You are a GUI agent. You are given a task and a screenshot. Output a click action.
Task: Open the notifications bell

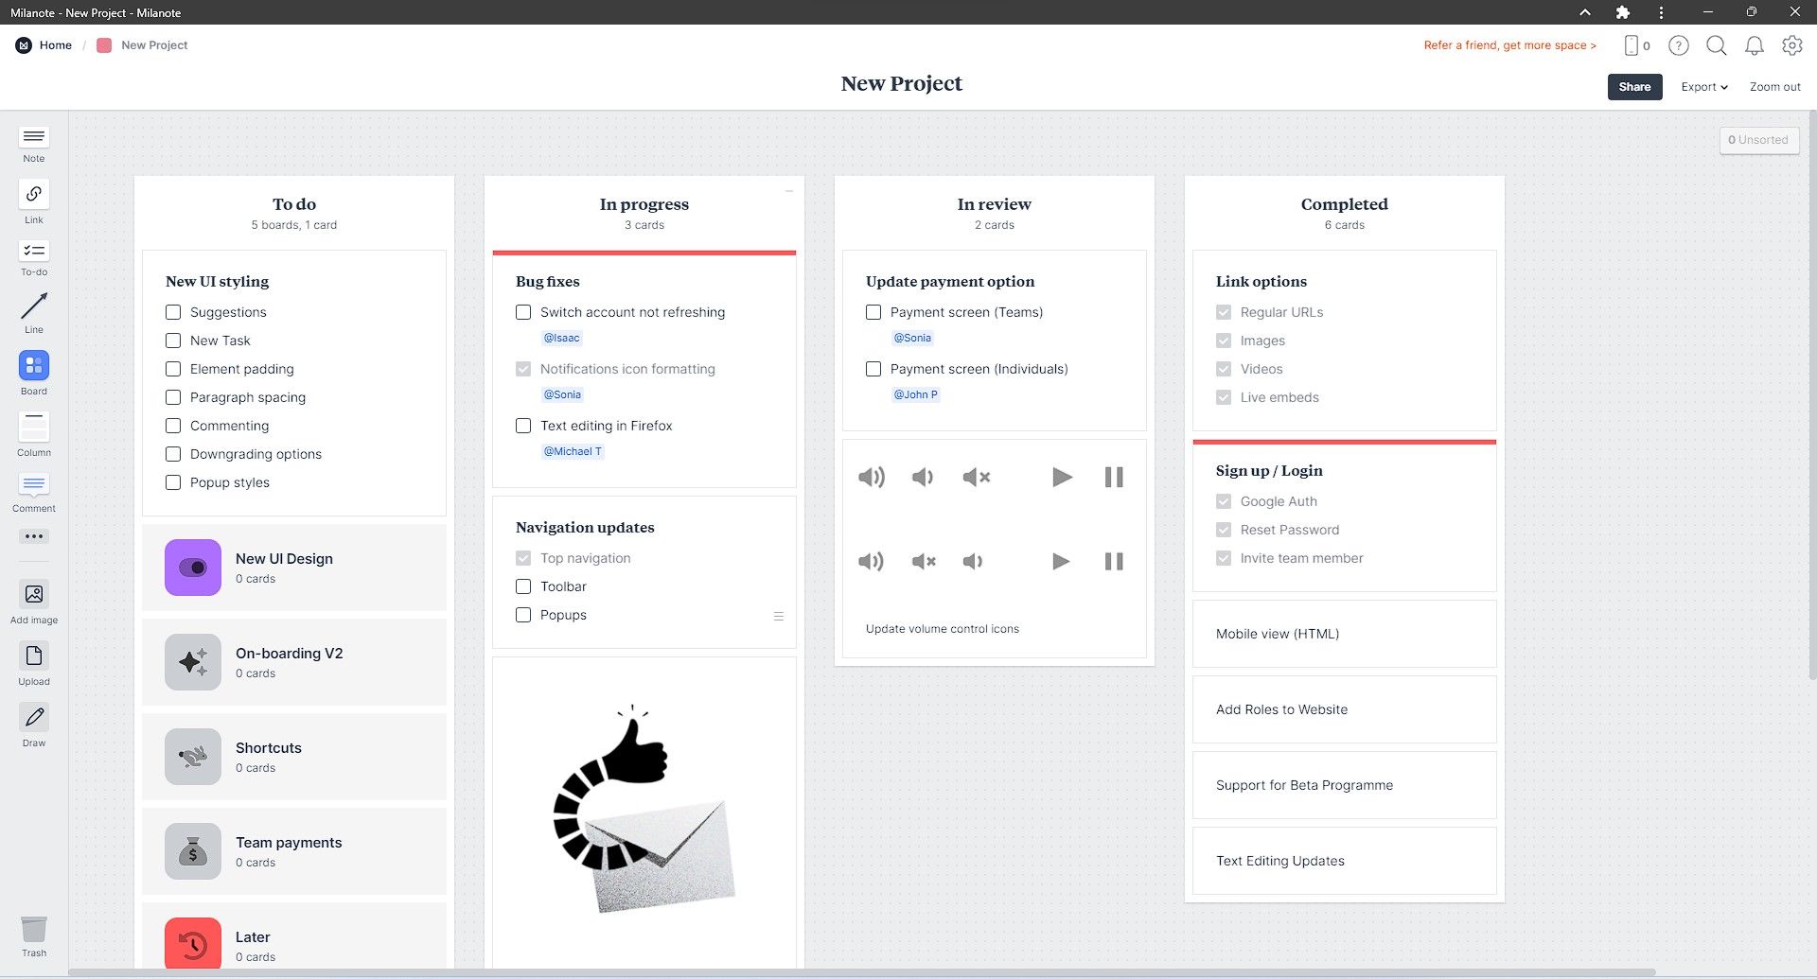tap(1754, 45)
